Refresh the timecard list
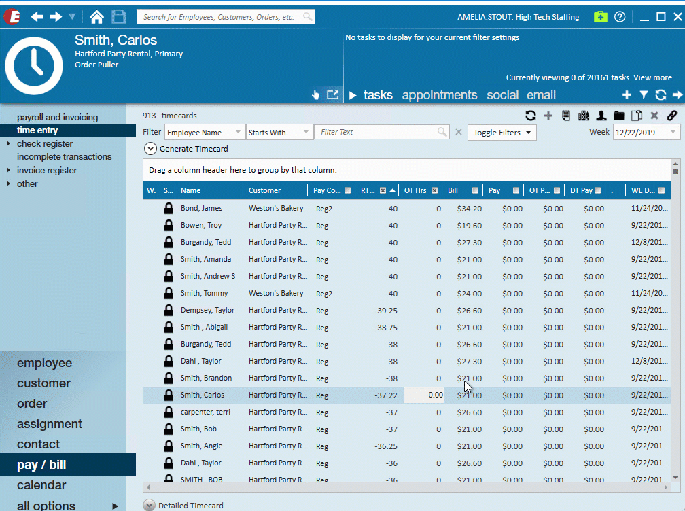This screenshot has height=511, width=685. (x=531, y=116)
